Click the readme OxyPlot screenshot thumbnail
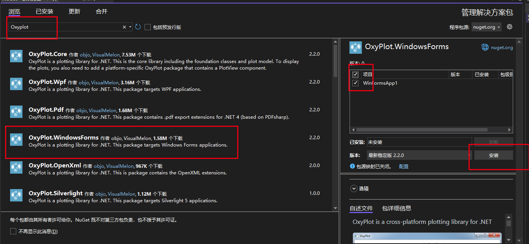The image size is (529, 244). click(427, 238)
